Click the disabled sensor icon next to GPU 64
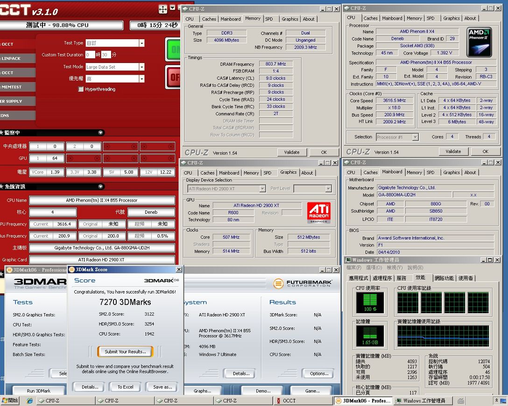Screen dimensions: 508x406 pos(71,158)
